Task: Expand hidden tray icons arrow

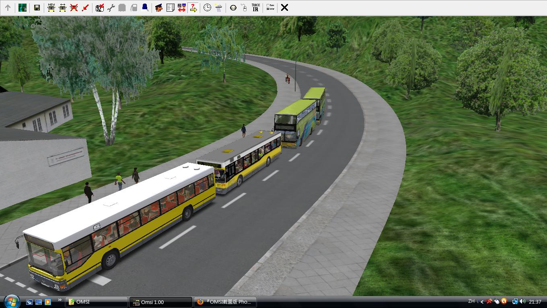Action: (482, 302)
